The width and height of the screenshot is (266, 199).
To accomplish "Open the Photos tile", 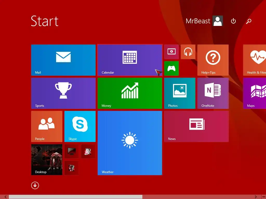I will coord(180,93).
